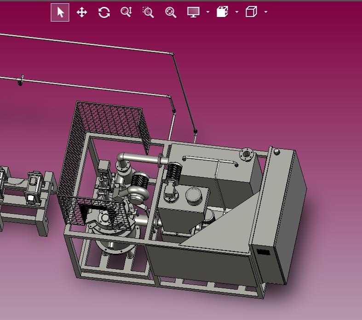Click the zoom to fit tool
Screen dimensions: 362x320
click(x=171, y=12)
